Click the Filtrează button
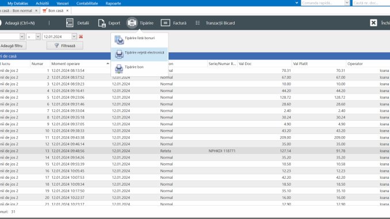This screenshot has height=219, width=390. (x=64, y=46)
